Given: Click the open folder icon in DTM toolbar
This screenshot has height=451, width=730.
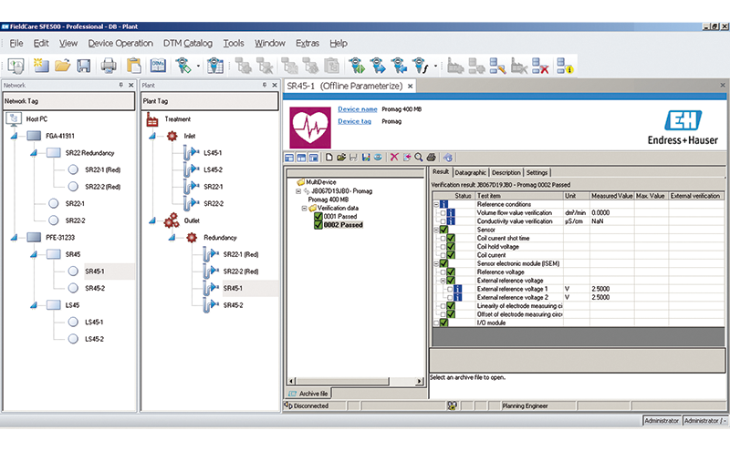Looking at the screenshot, I should [x=341, y=157].
